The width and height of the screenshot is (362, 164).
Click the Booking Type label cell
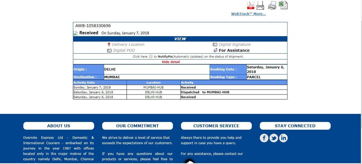[228, 77]
